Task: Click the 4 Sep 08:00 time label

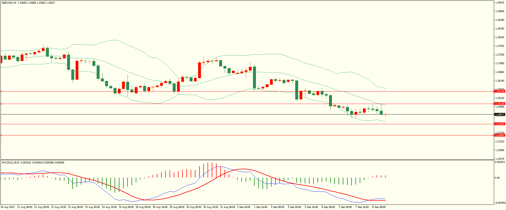Action: coord(278,207)
